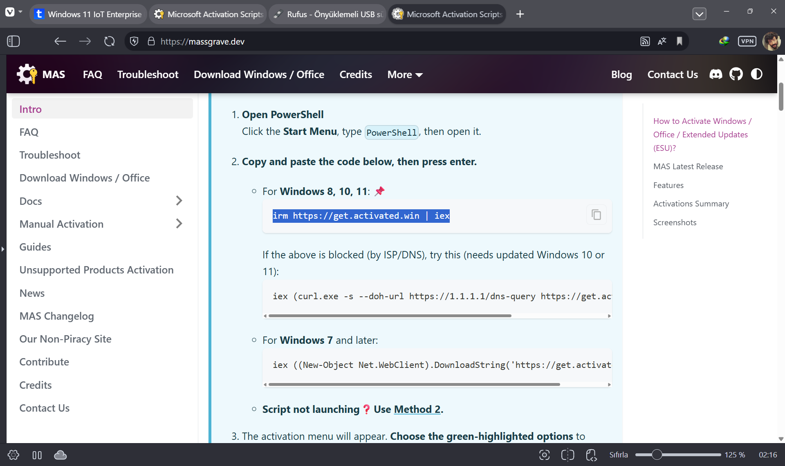
Task: Open Troubleshoot in the top navbar
Action: 148,74
